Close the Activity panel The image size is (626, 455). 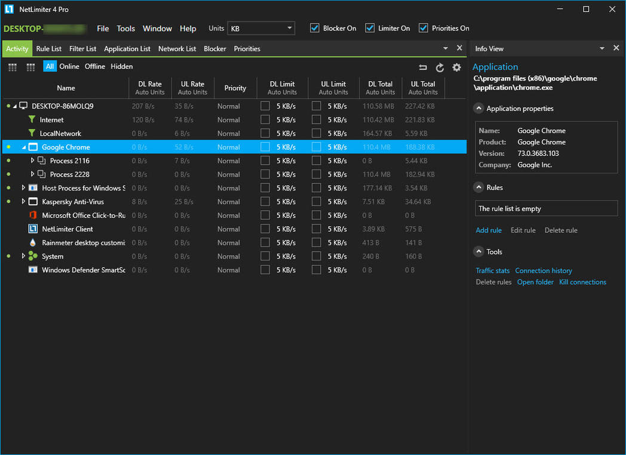coord(459,48)
